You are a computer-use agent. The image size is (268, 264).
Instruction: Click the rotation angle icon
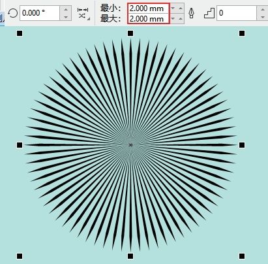point(12,13)
